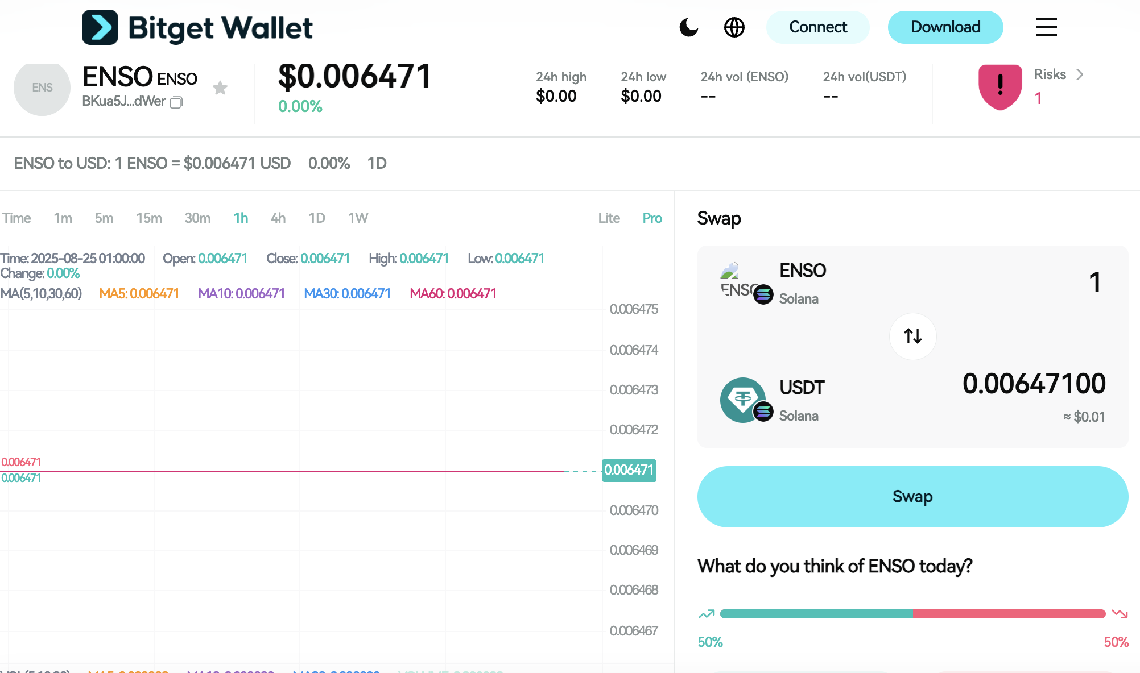
Task: Toggle the favorite star for ENSO
Action: pos(220,88)
